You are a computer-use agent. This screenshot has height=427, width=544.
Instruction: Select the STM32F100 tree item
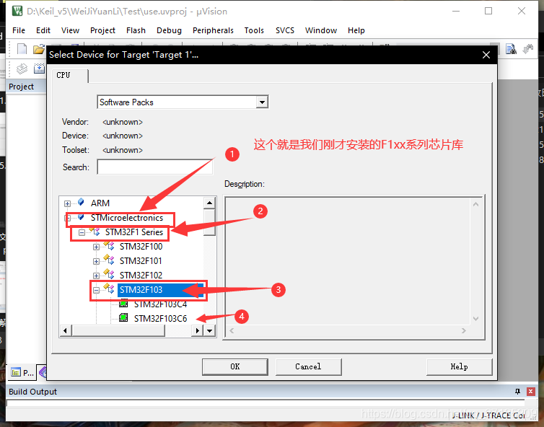[x=141, y=247]
